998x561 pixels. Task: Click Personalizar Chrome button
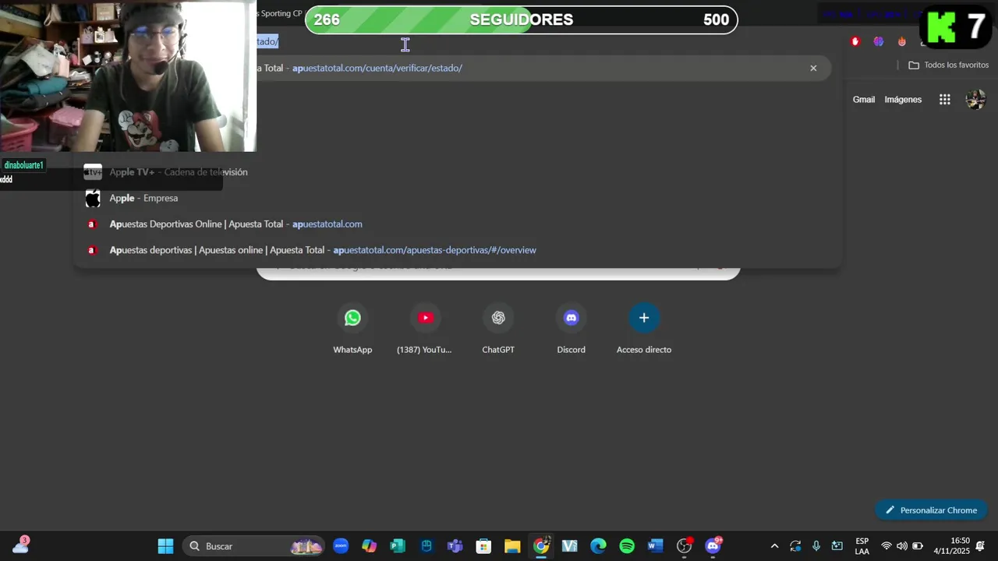[x=931, y=510]
